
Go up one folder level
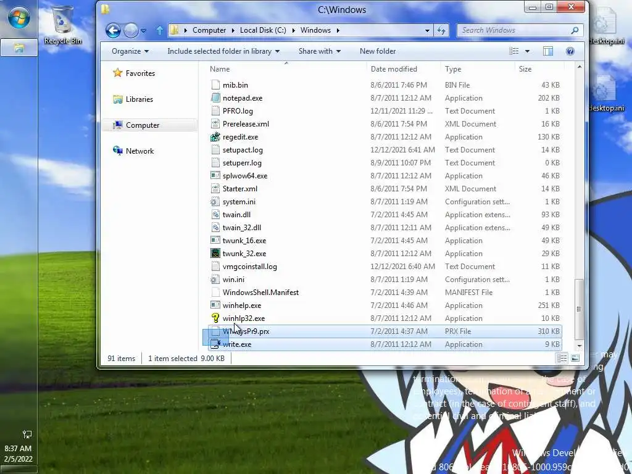tap(160, 30)
